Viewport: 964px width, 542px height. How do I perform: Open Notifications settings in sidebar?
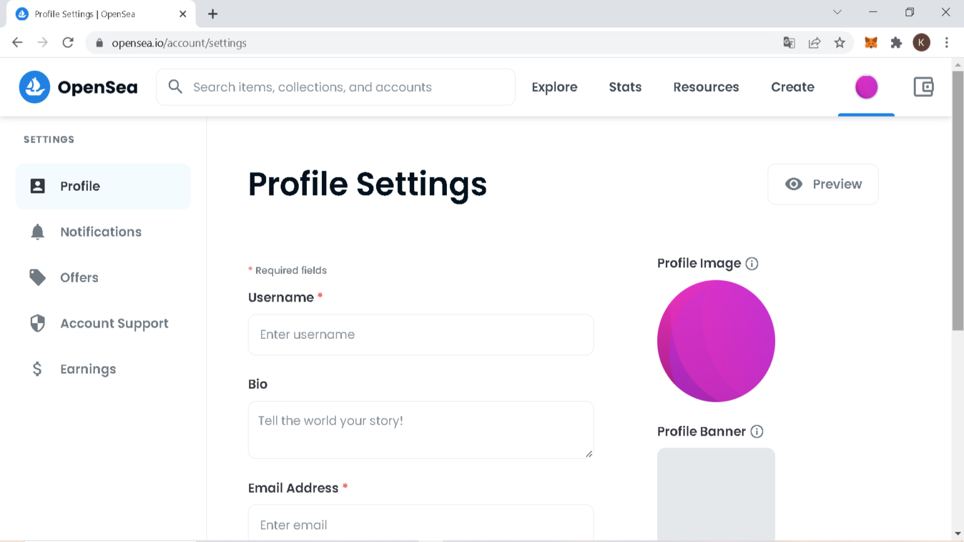pyautogui.click(x=100, y=232)
